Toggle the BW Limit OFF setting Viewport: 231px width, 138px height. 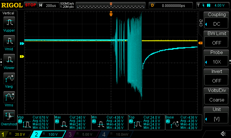[x=216, y=43]
